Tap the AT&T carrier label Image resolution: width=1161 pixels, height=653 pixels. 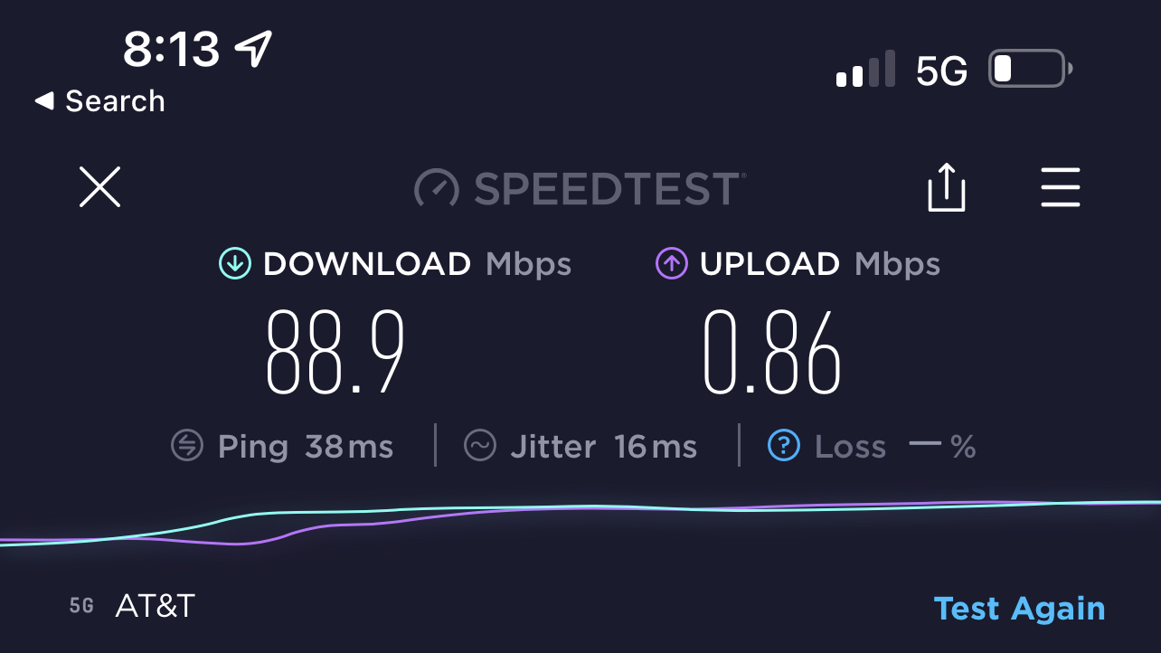156,606
